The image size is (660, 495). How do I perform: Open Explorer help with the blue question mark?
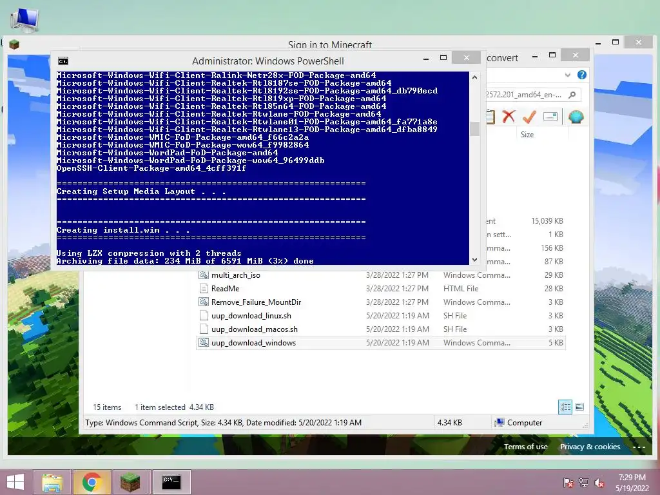point(582,75)
